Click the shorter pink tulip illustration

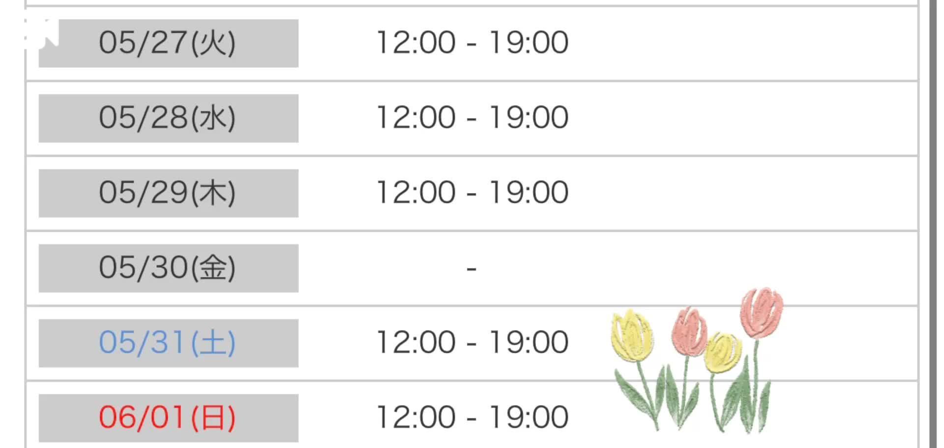[689, 330]
